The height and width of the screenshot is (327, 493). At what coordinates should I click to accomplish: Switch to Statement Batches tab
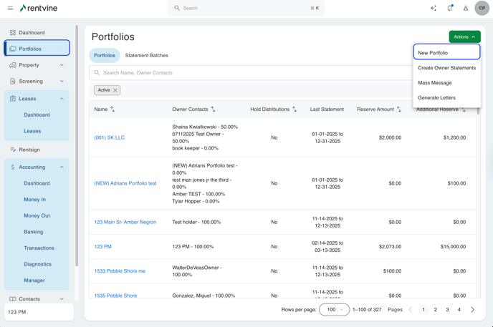tap(146, 55)
